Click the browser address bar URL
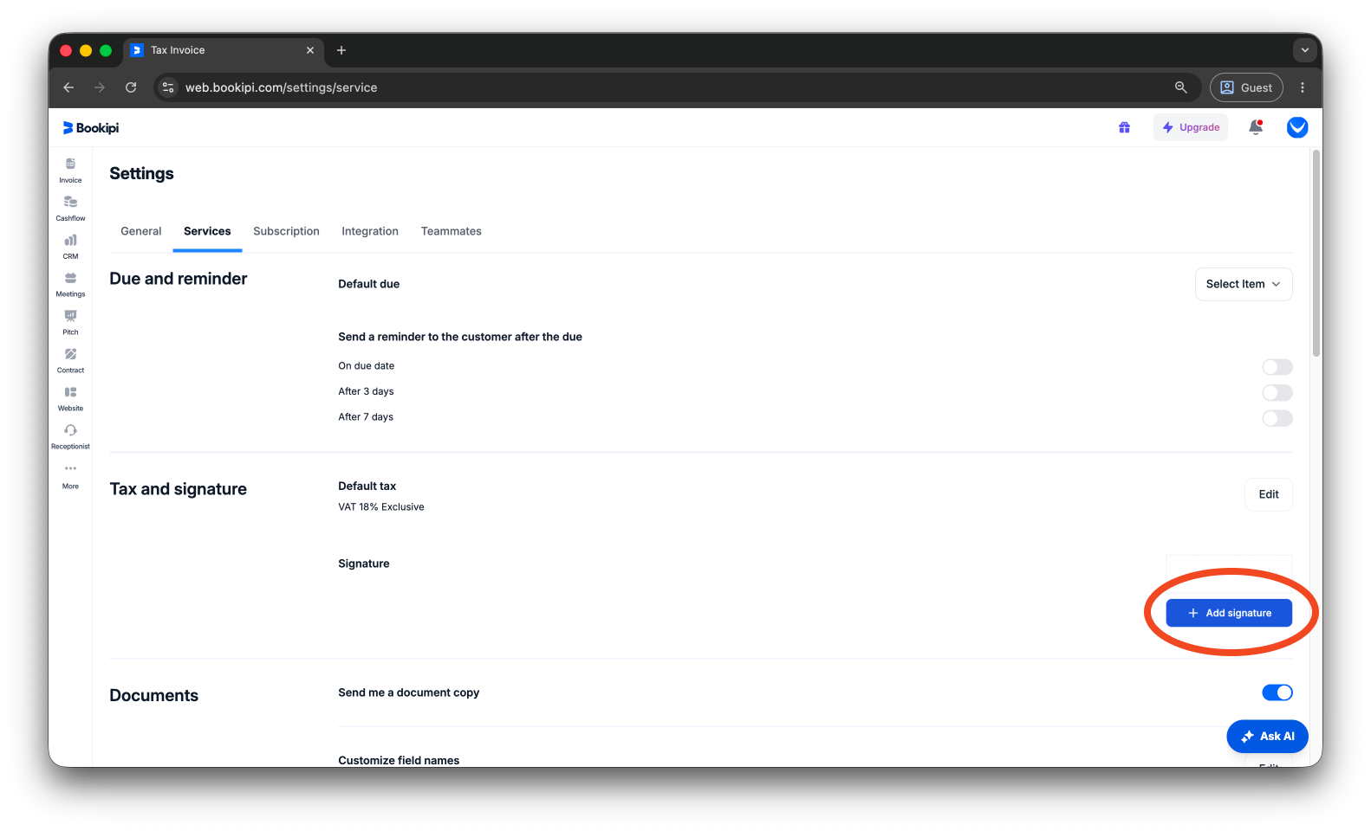The image size is (1371, 831). [x=281, y=87]
